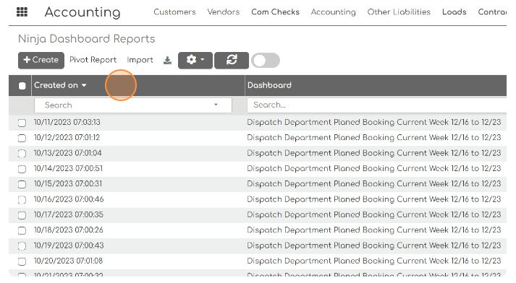Click the plus Create button
Viewport: 516px width, 283px height.
(x=41, y=61)
